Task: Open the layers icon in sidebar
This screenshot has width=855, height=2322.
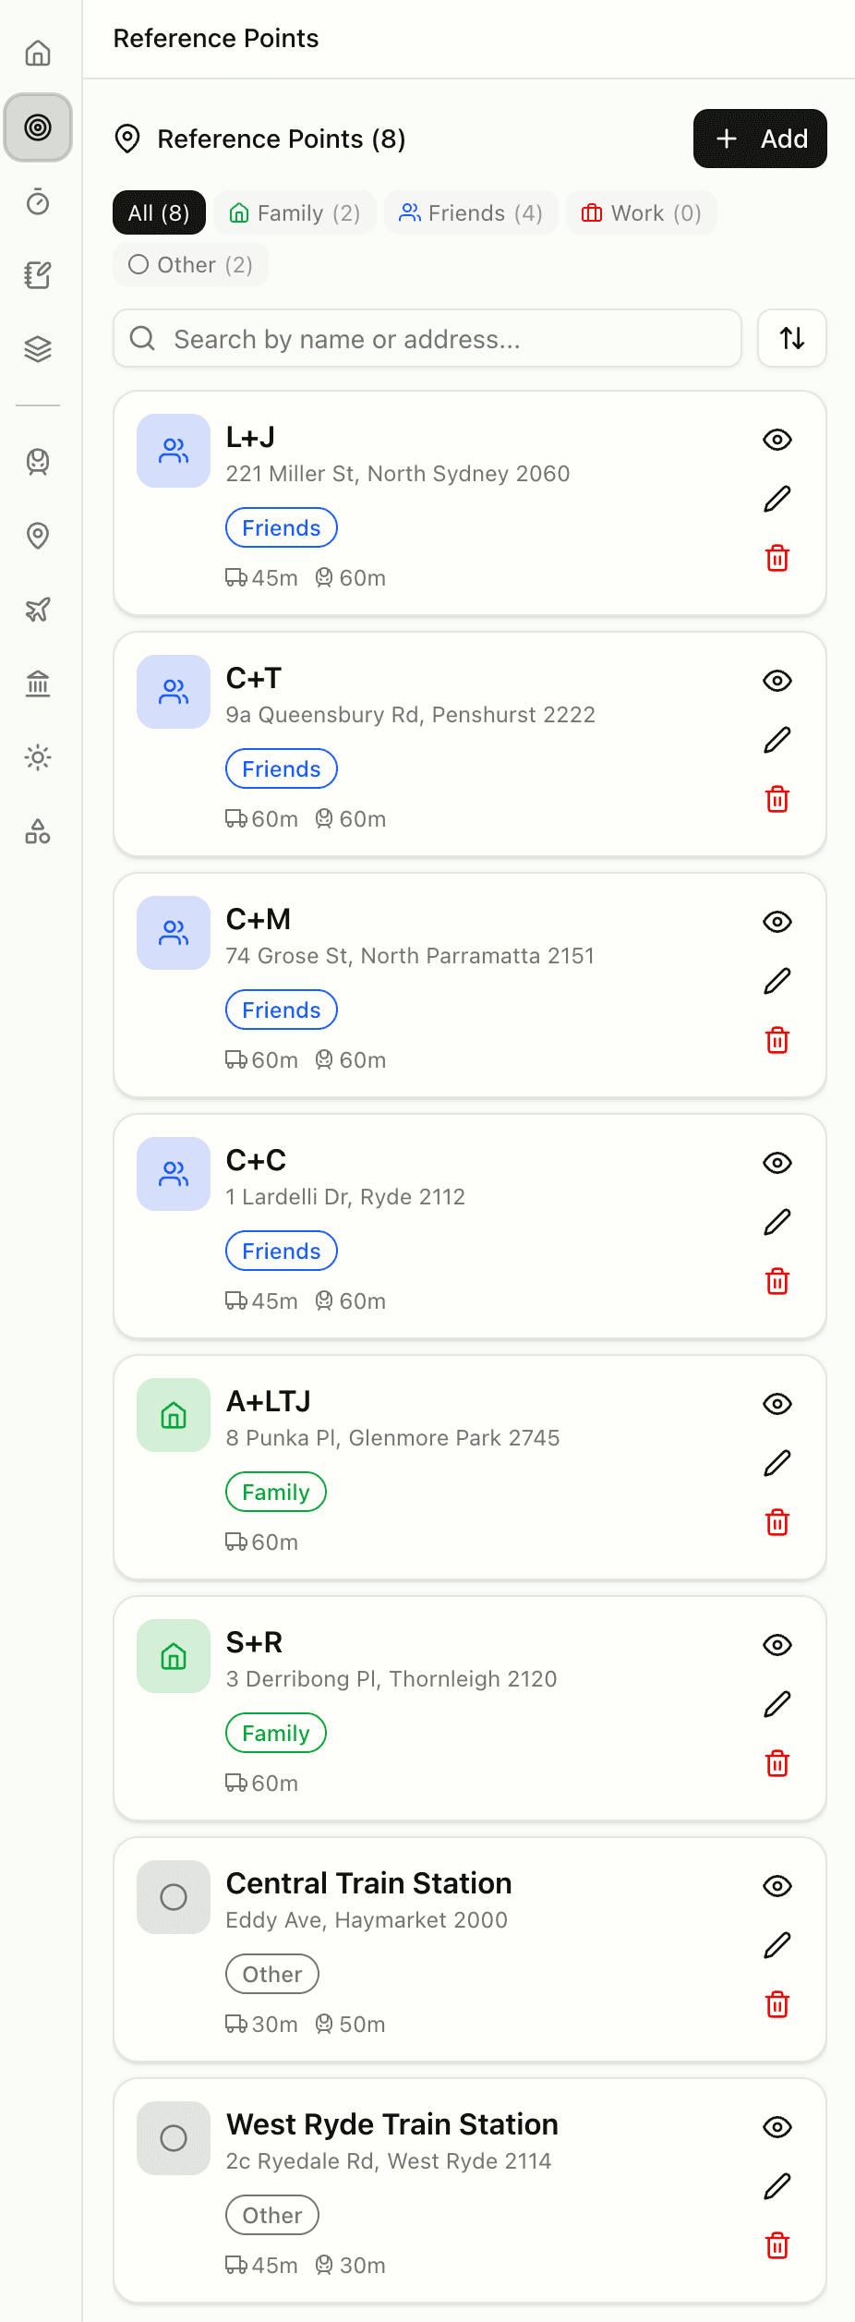Action: [x=38, y=349]
